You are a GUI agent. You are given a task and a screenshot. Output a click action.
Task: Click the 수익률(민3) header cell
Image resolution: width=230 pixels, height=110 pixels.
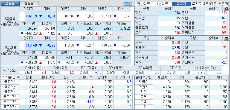point(10,77)
